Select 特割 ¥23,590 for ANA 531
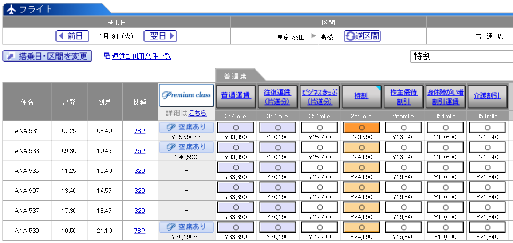The image size is (513, 243). (x=362, y=128)
